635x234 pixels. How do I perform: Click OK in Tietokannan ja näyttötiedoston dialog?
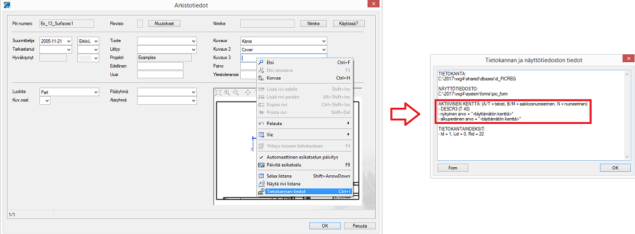tap(615, 167)
